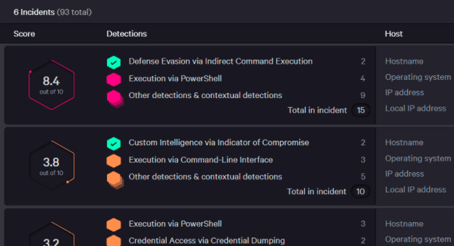This screenshot has height=246, width=454.
Task: Click count 5 in the 3.8 incident
Action: tap(363, 177)
